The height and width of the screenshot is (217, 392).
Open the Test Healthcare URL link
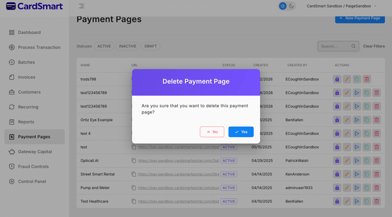click(x=178, y=201)
